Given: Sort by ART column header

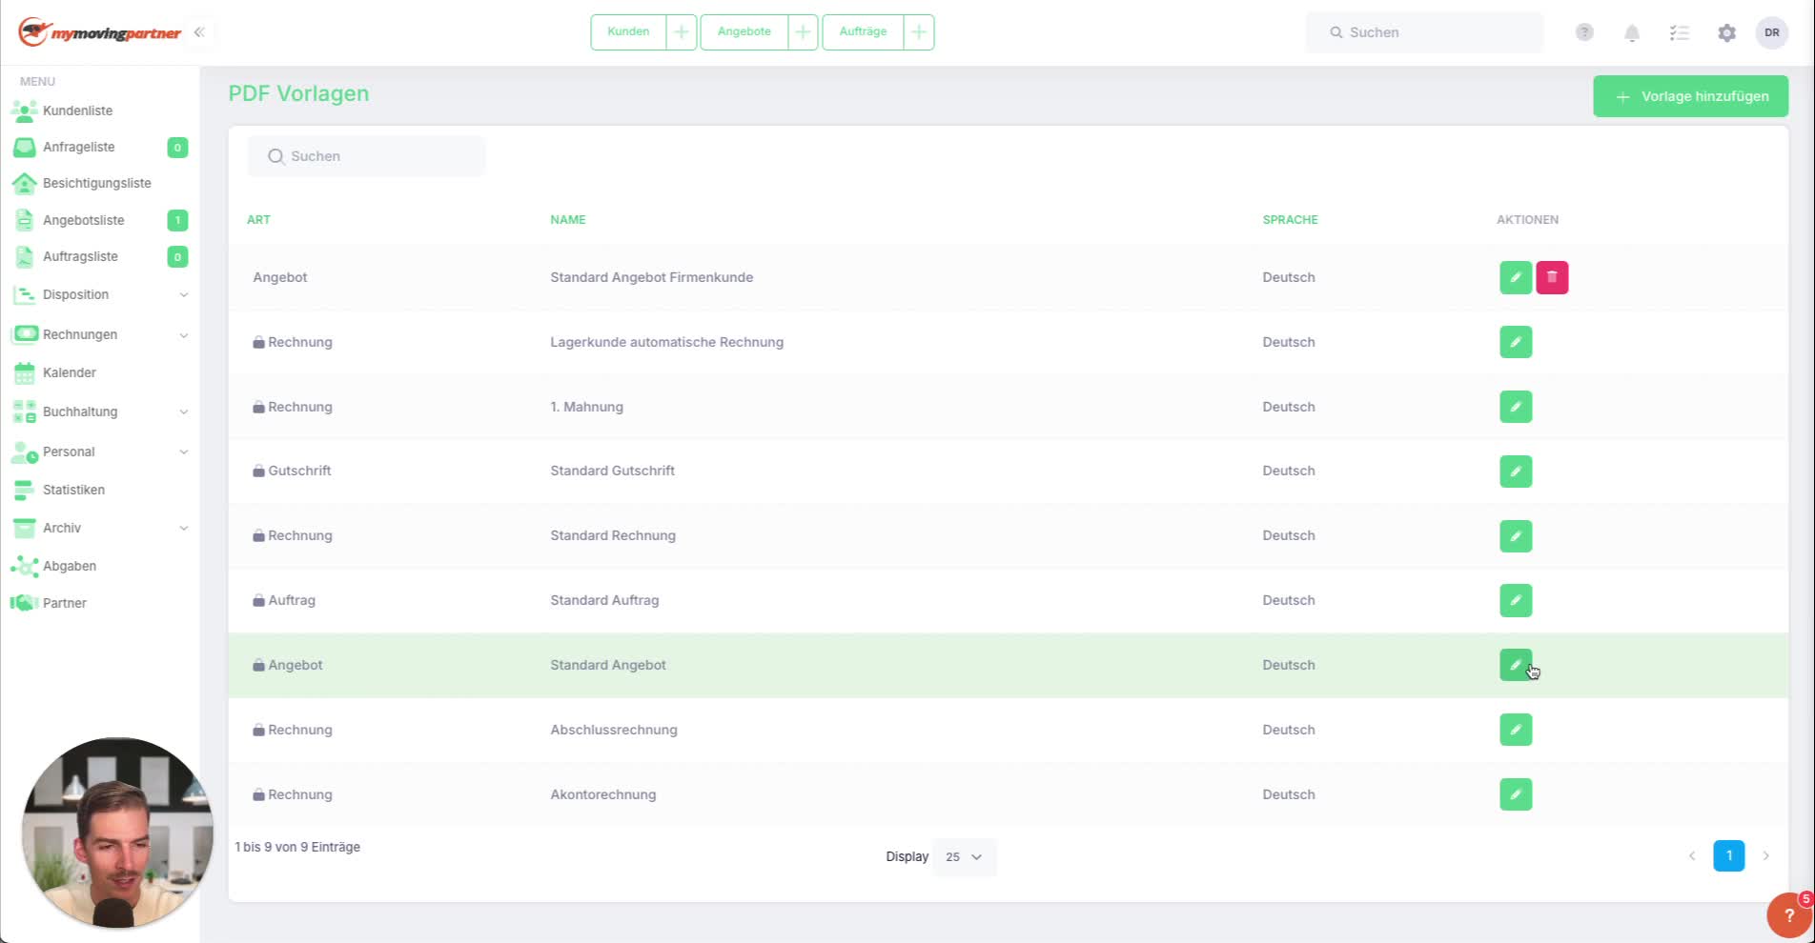Looking at the screenshot, I should pos(258,220).
